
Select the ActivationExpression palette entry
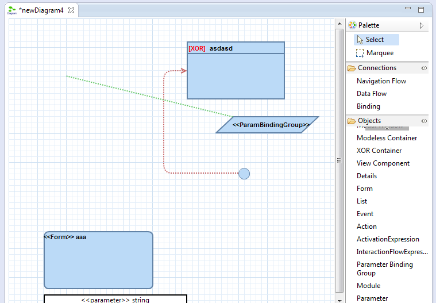388,239
